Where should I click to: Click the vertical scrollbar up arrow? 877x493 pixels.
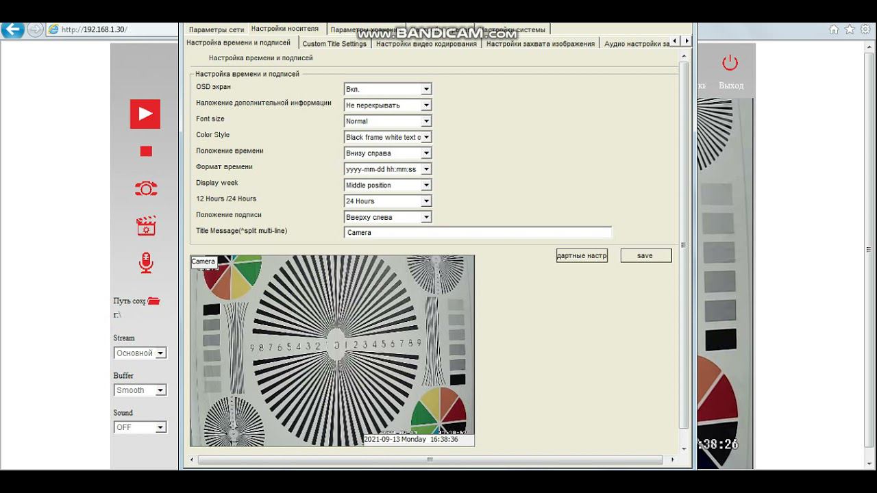coord(684,55)
